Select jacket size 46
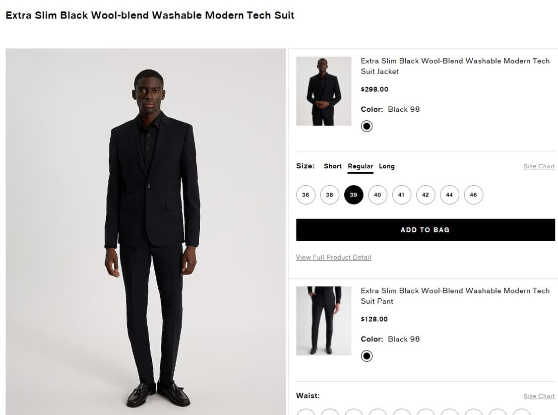The image size is (558, 415). coord(473,195)
